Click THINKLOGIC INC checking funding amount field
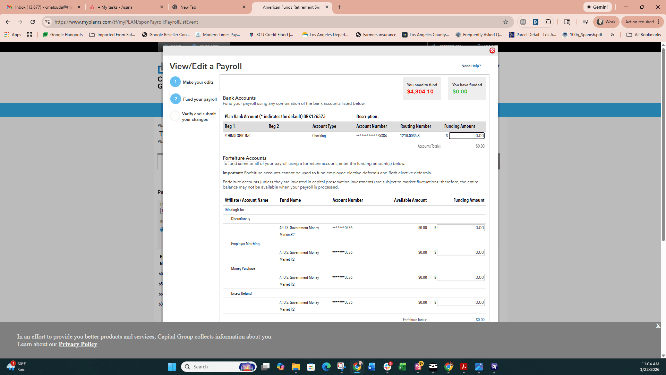This screenshot has width=666, height=375. tap(467, 136)
